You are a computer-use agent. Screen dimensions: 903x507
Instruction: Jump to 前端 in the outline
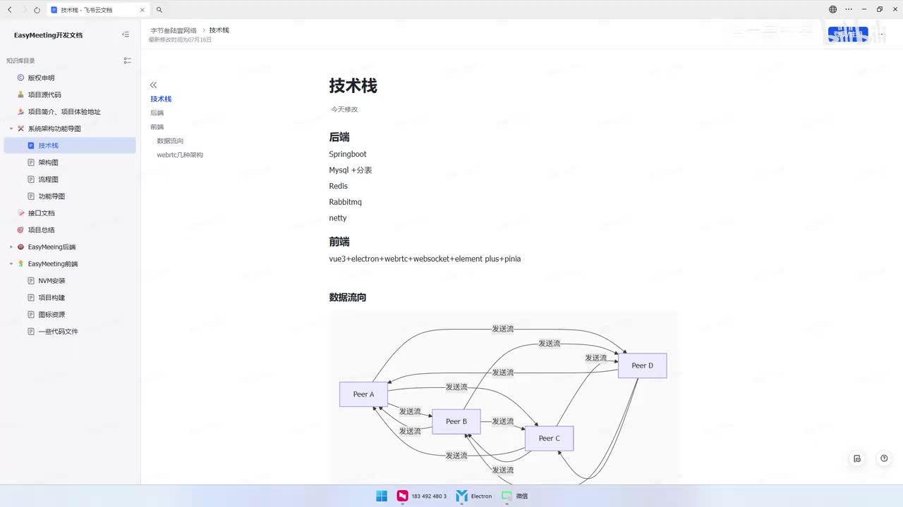pyautogui.click(x=157, y=127)
